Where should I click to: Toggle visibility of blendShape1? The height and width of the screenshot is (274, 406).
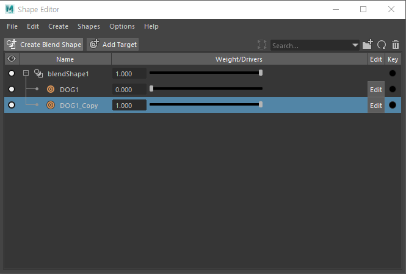pos(12,73)
